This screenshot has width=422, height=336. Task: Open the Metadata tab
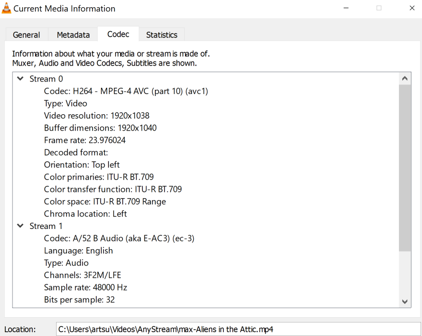pyautogui.click(x=73, y=35)
